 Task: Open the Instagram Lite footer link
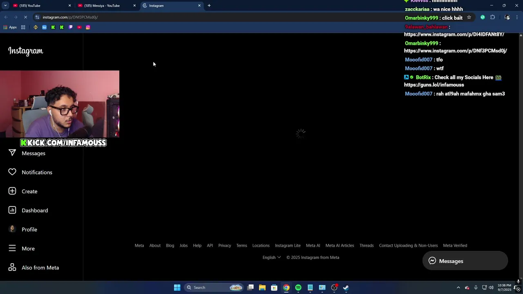click(x=288, y=245)
